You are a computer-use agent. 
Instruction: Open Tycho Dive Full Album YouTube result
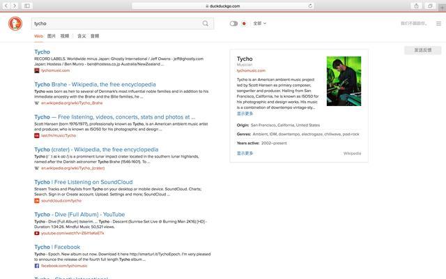[79, 214]
